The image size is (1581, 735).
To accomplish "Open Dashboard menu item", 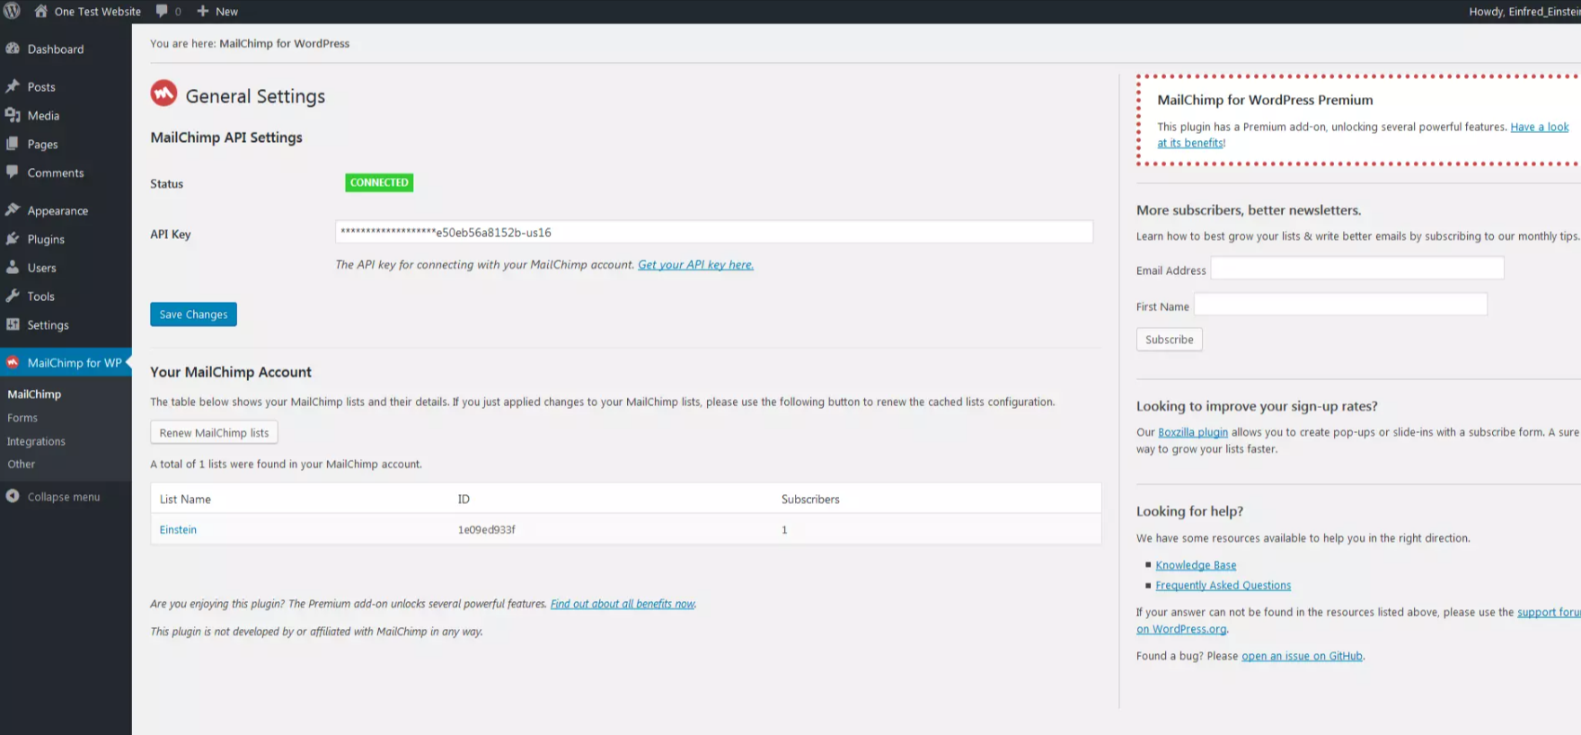I will (x=55, y=49).
